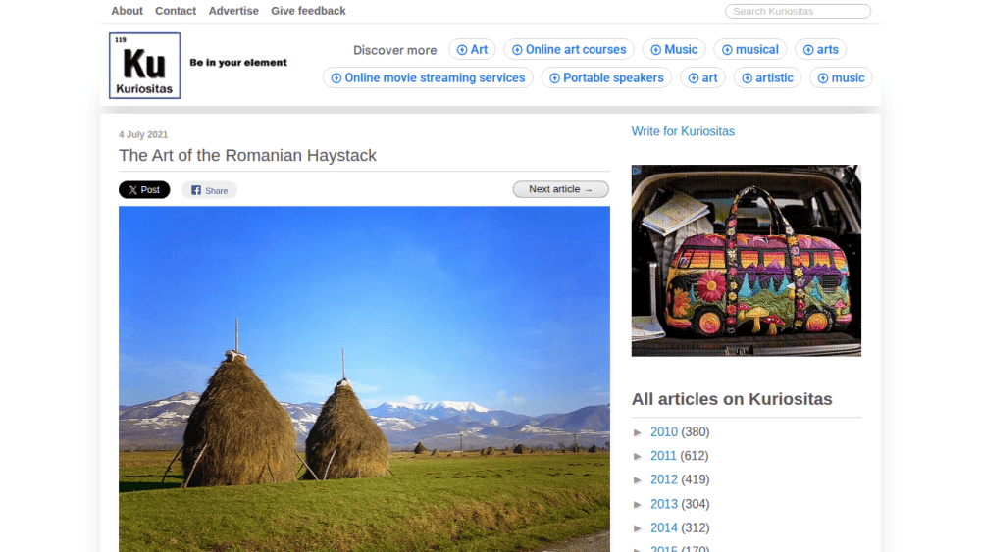Open the 2014 archive link
981x552 pixels.
point(664,527)
